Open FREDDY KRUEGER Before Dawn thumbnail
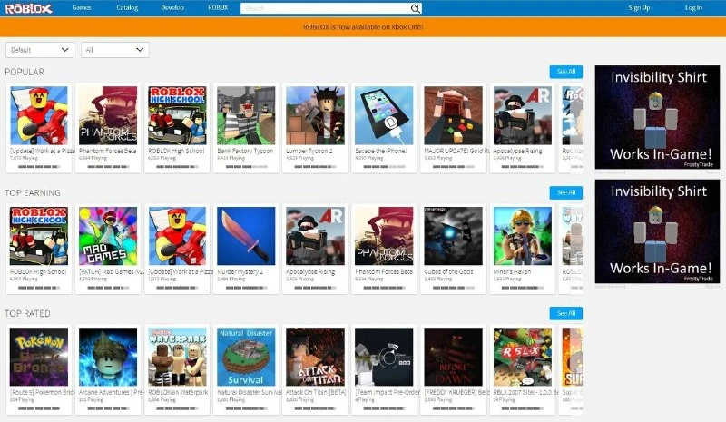726x422 pixels. [x=453, y=358]
